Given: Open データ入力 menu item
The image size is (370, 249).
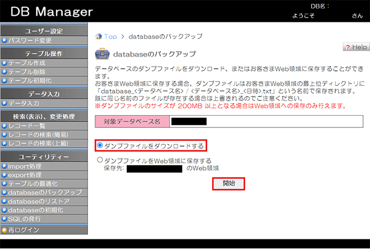Looking at the screenshot, I should pos(23,103).
